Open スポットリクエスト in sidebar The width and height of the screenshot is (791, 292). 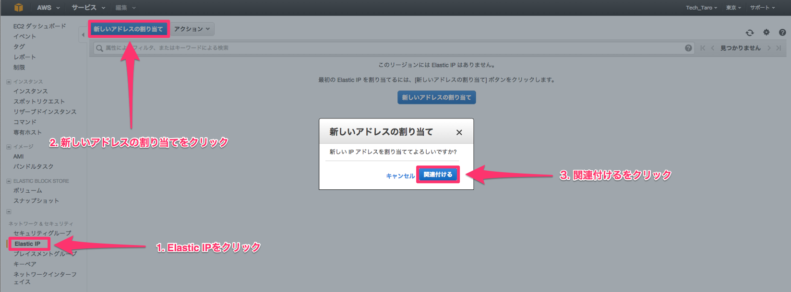39,102
